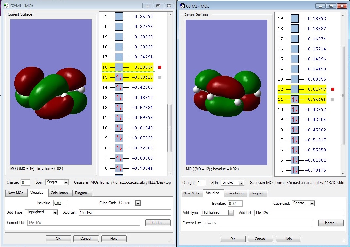Click unoccupied orbital 21 box in G2 list
This screenshot has width=350, height=247.
pyautogui.click(x=119, y=17)
